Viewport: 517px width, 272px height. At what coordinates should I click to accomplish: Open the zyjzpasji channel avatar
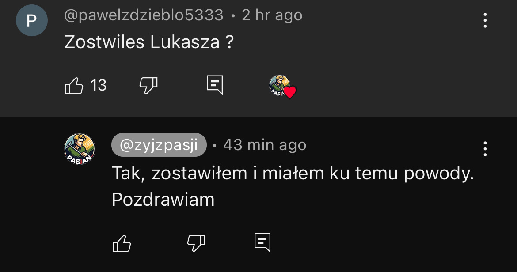click(x=80, y=148)
